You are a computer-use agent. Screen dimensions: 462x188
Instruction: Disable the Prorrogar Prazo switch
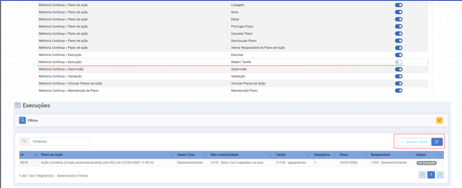click(x=399, y=27)
